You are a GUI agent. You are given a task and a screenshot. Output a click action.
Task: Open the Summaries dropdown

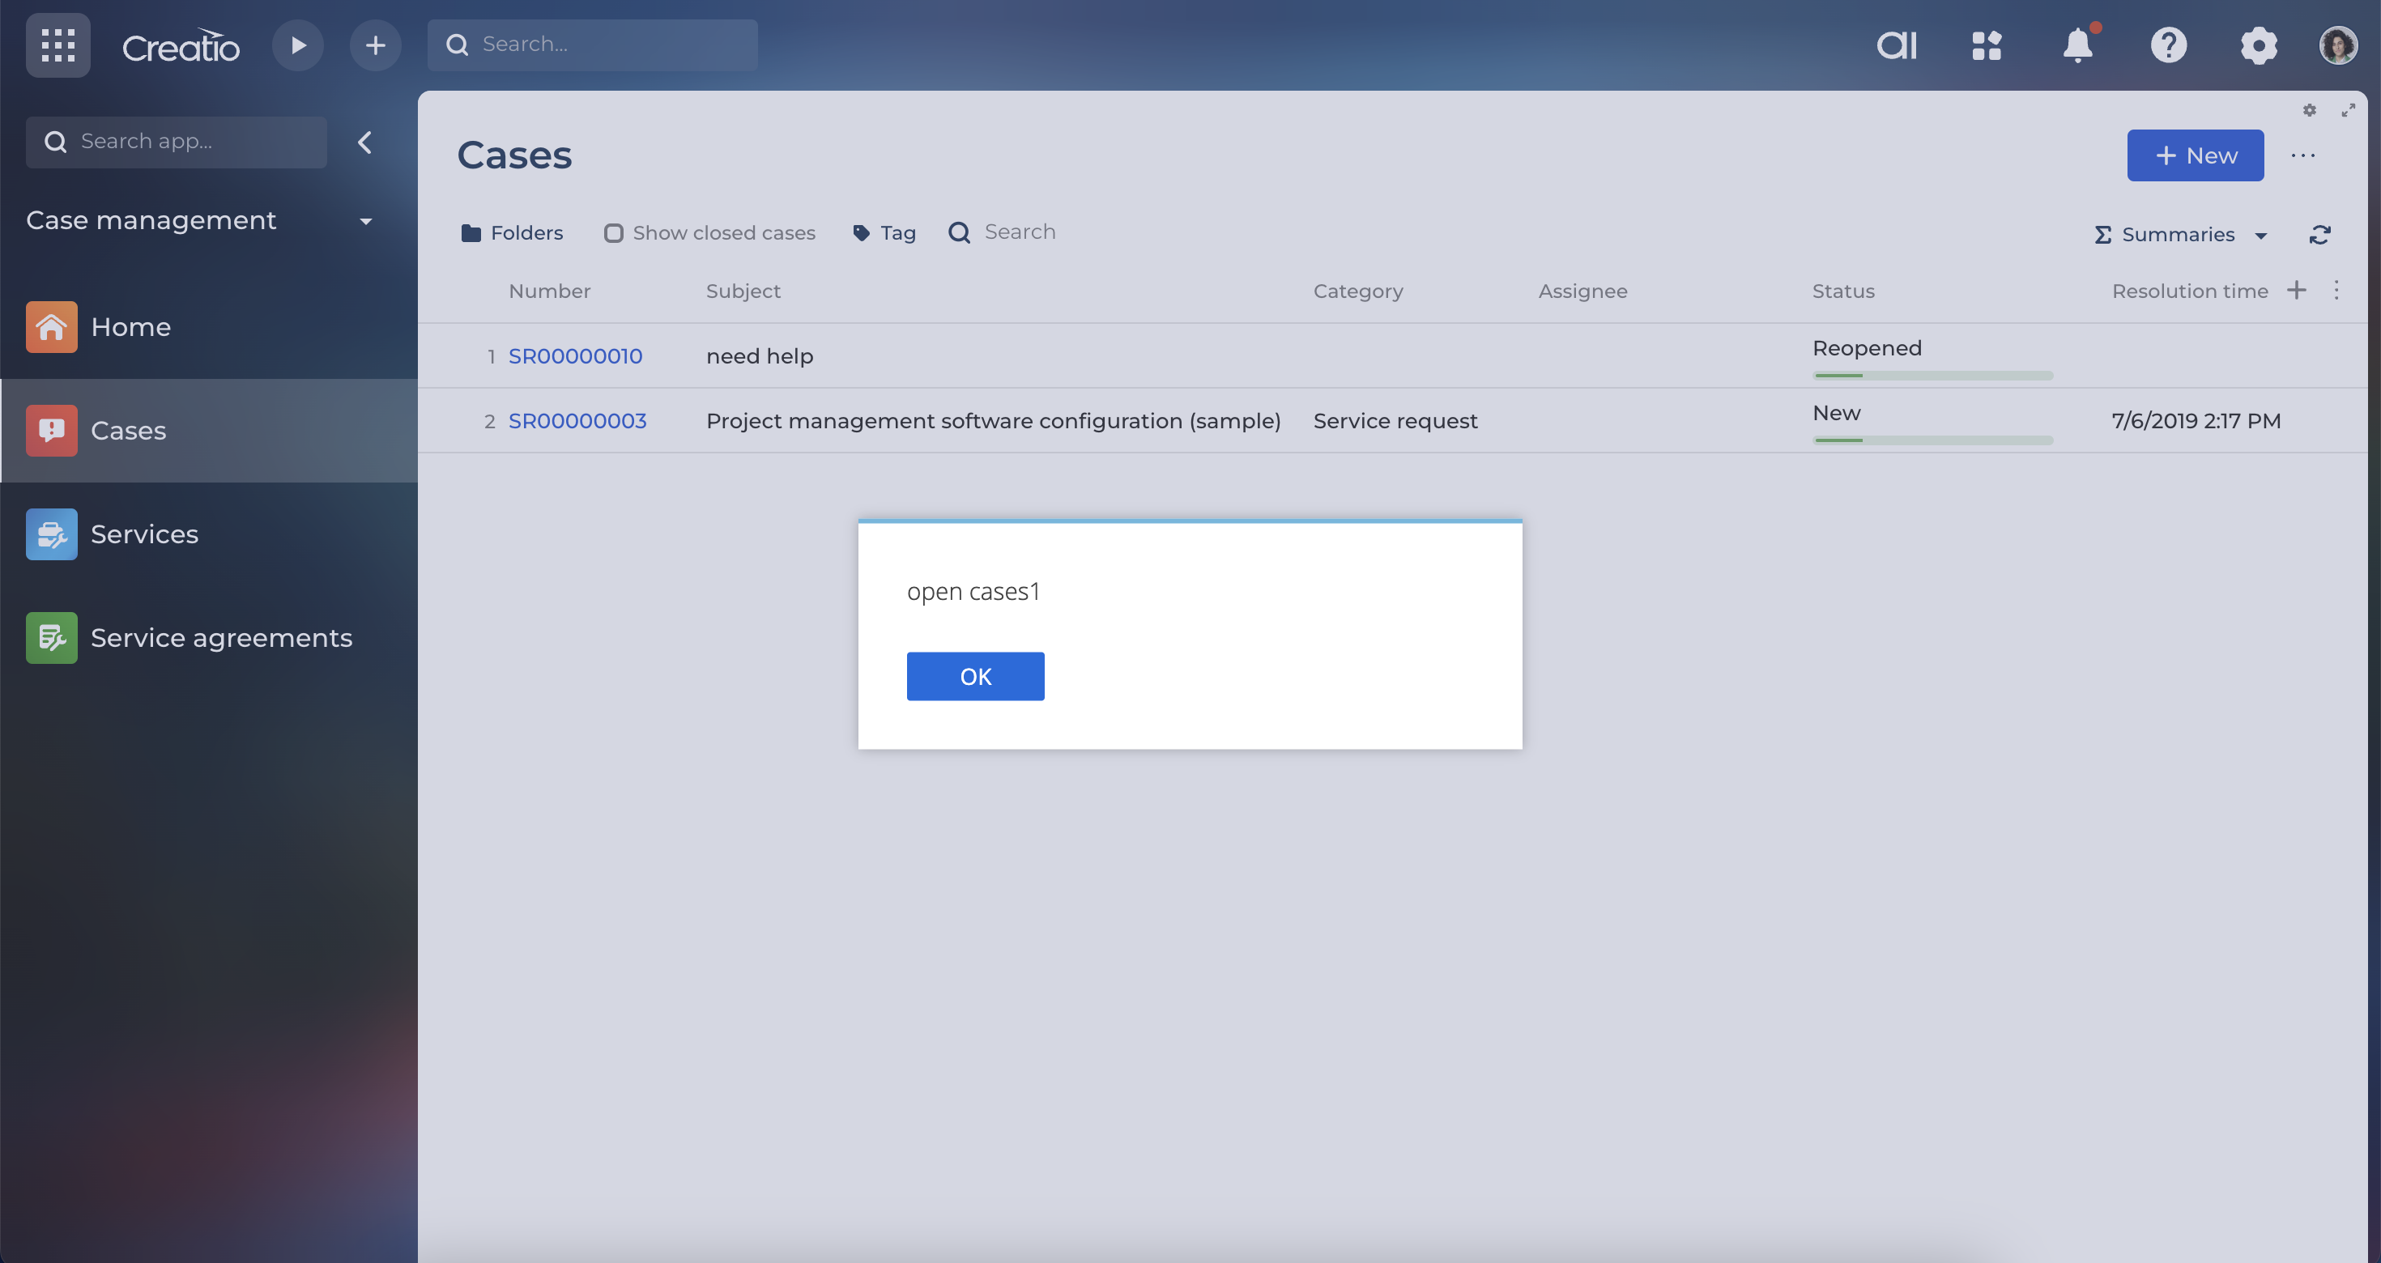point(2179,235)
